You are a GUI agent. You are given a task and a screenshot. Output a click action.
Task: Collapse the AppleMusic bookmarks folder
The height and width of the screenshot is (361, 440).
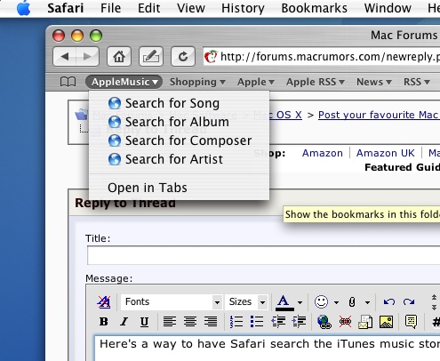124,82
